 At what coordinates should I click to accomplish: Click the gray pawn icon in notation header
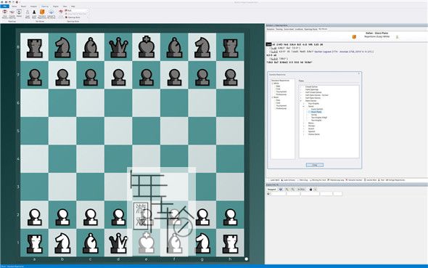(x=397, y=37)
